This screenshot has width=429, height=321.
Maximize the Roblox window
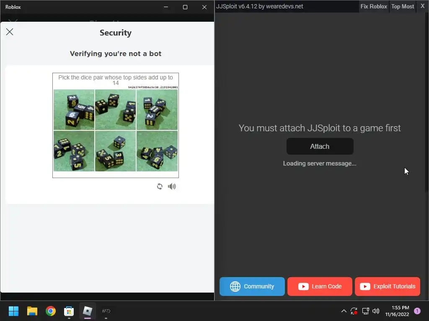tap(185, 7)
